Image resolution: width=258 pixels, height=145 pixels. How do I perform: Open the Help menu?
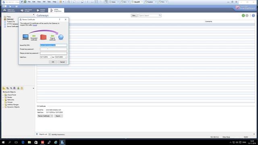[54, 2]
